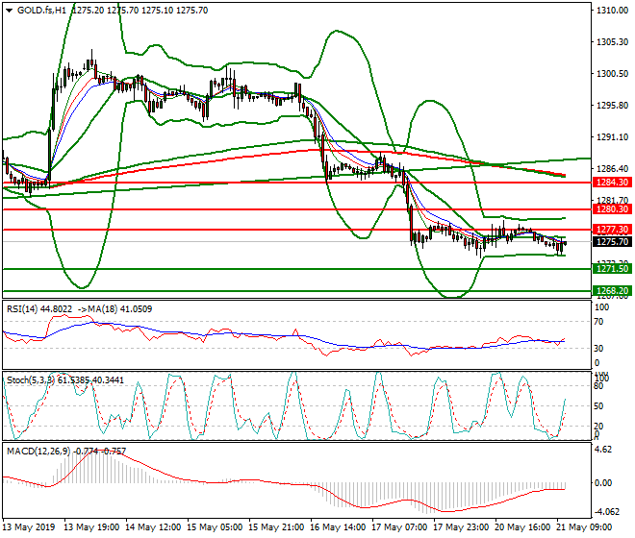Click the MACD zero level value 0.00

pos(604,483)
